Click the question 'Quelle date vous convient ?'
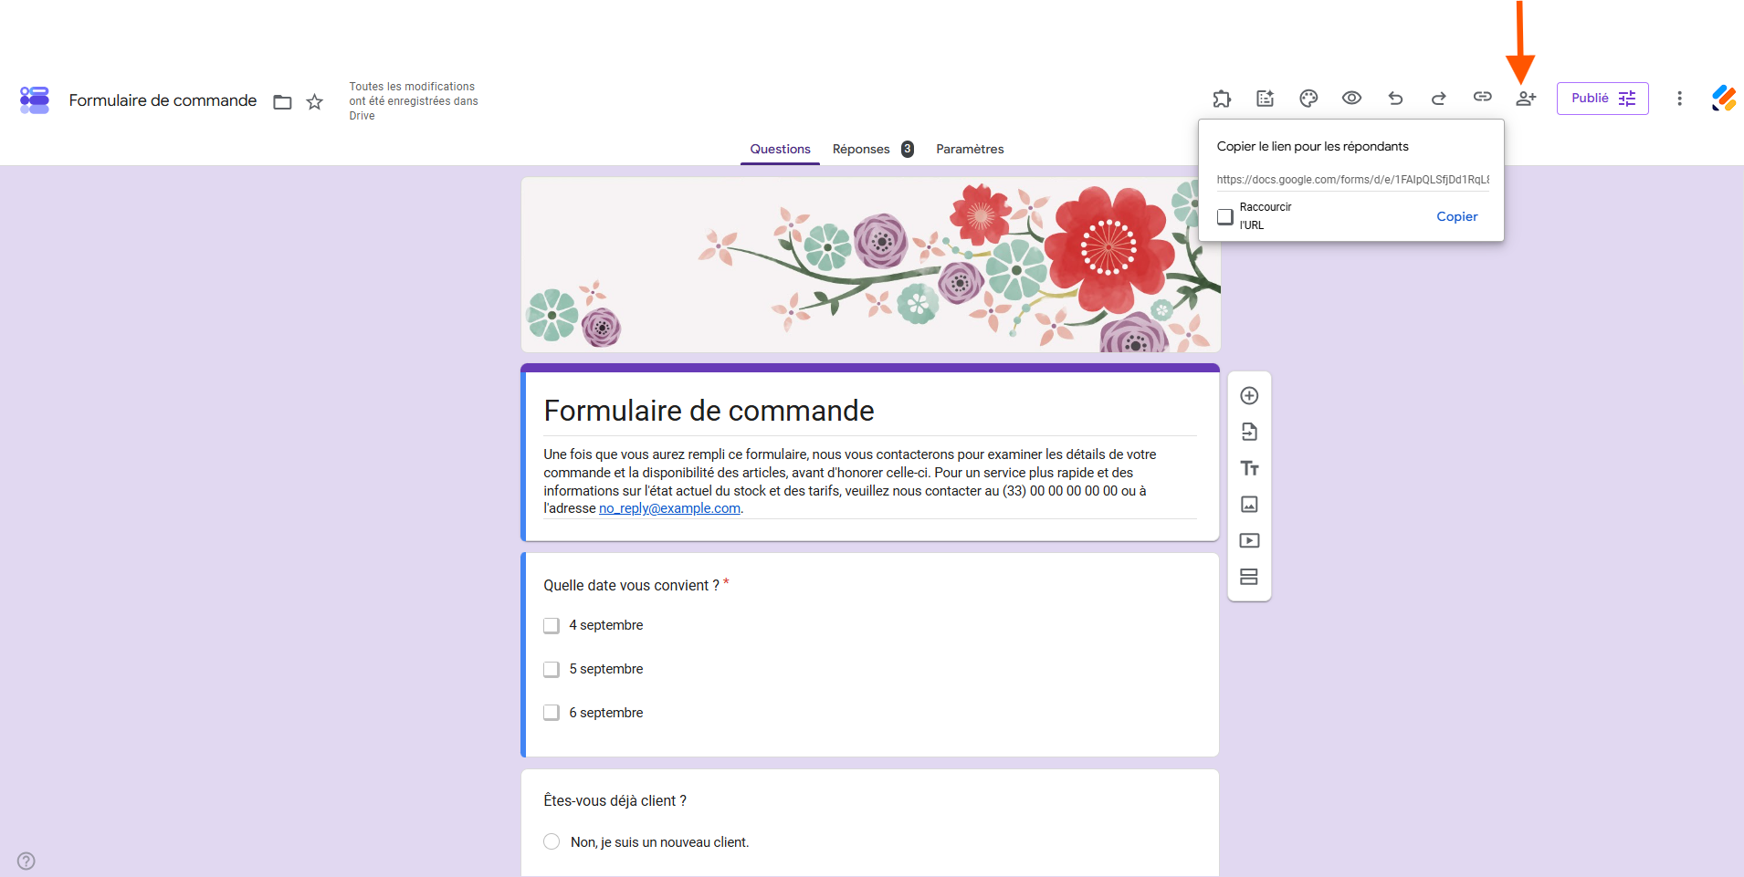1744x877 pixels. (x=631, y=585)
